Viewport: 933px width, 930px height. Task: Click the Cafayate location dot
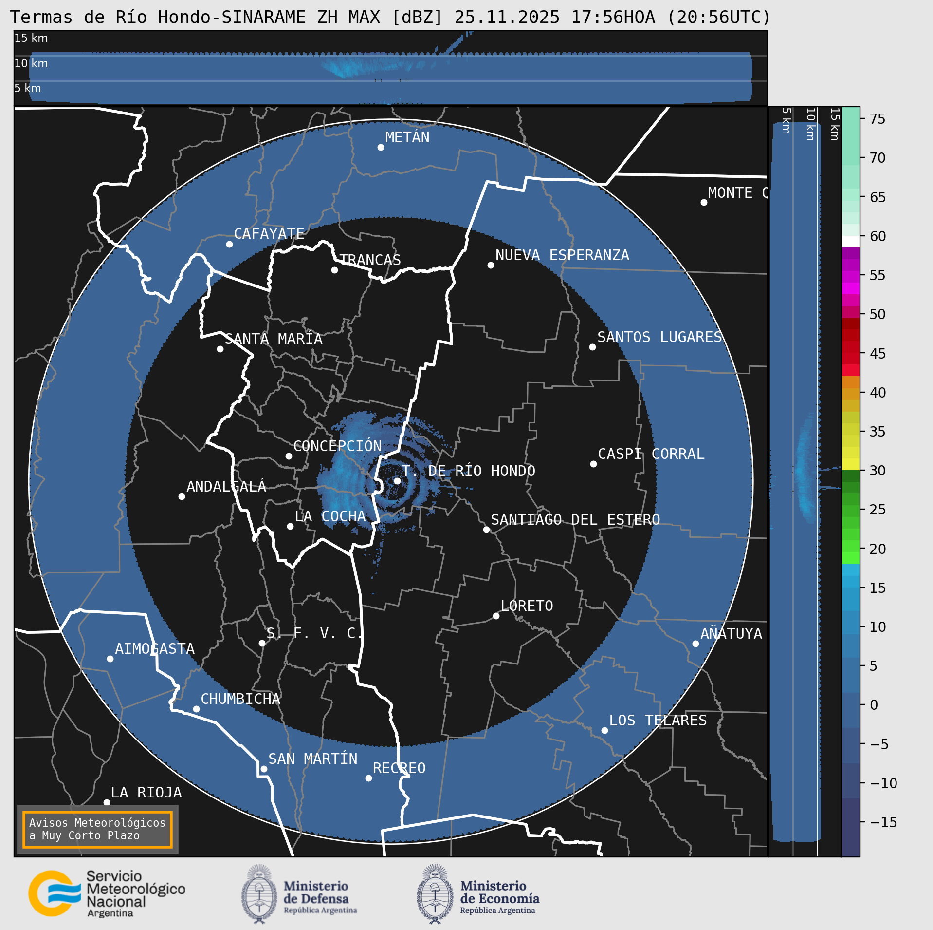(229, 244)
